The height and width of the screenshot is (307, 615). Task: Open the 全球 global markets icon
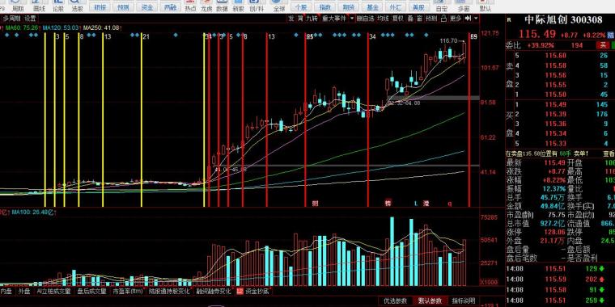pos(279,6)
